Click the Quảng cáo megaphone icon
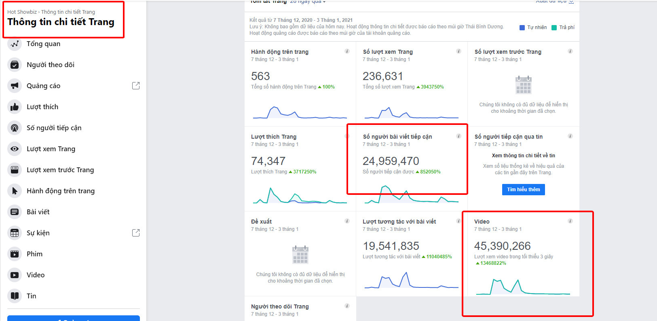 point(15,86)
